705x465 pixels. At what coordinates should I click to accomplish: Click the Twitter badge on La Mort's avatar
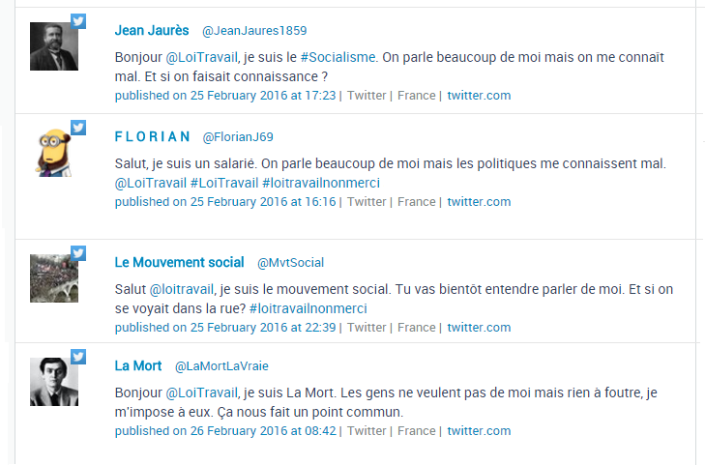coord(78,357)
